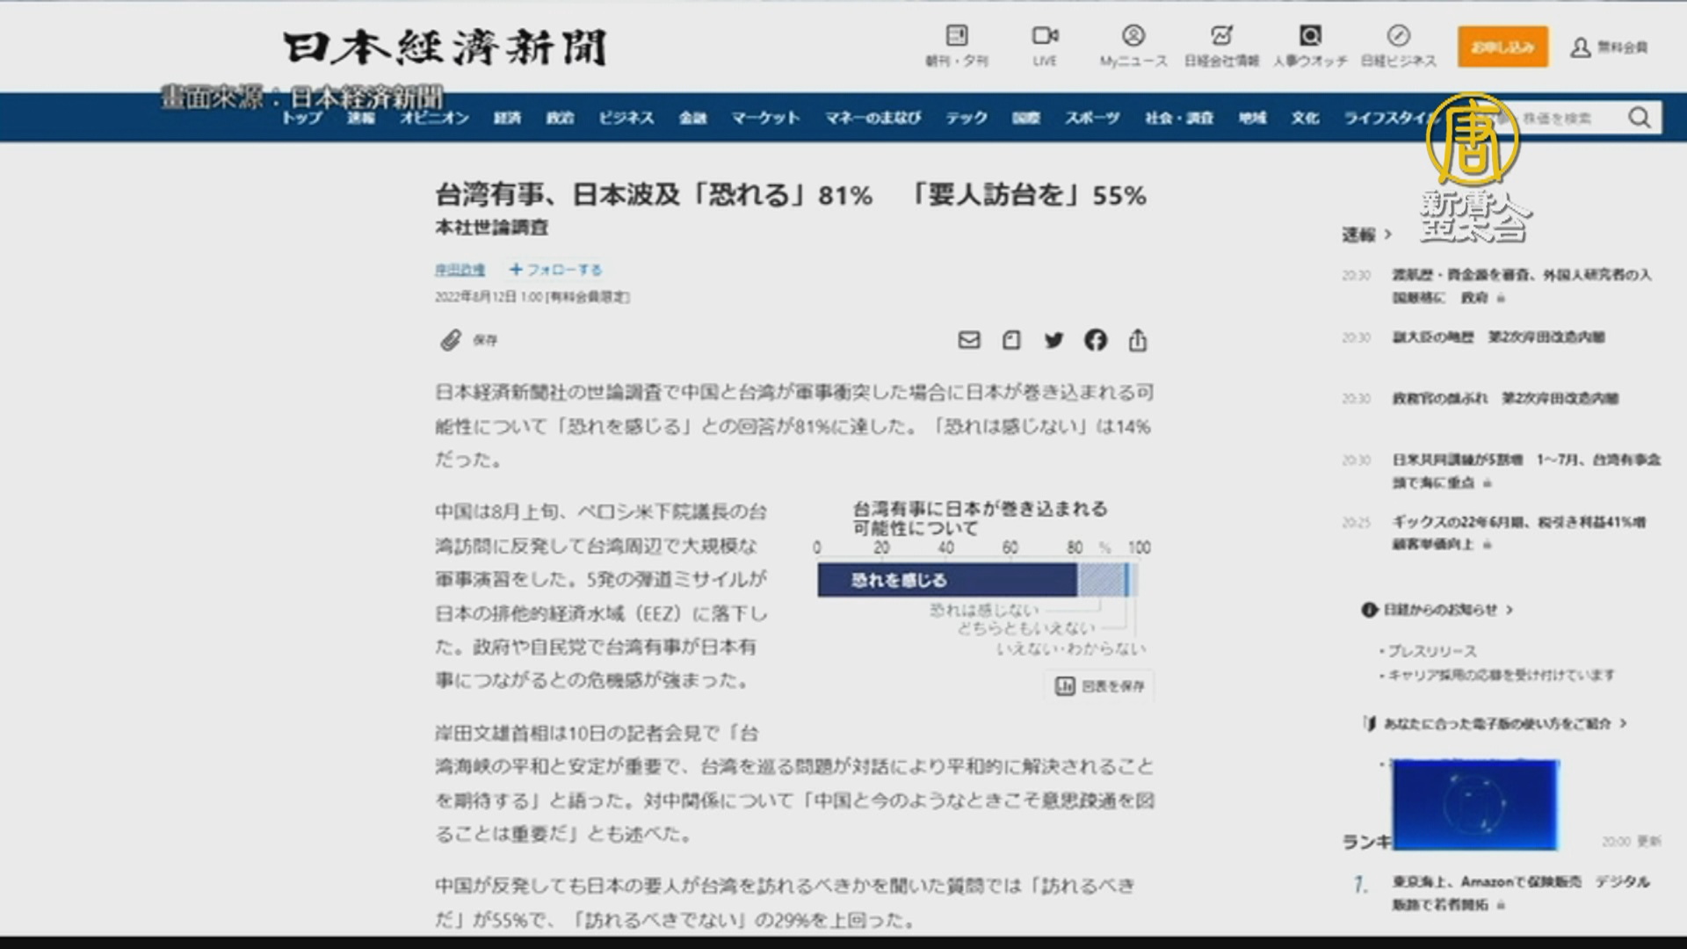Select the マーケット navigation tab
This screenshot has height=949, width=1687.
pos(765,118)
